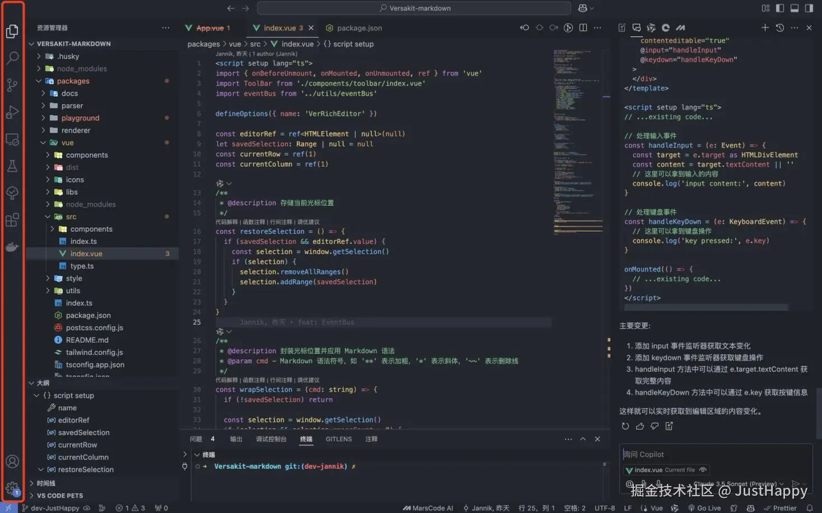Viewport: 822px width, 513px height.
Task: Click Go Live in the status bar
Action: click(704, 508)
